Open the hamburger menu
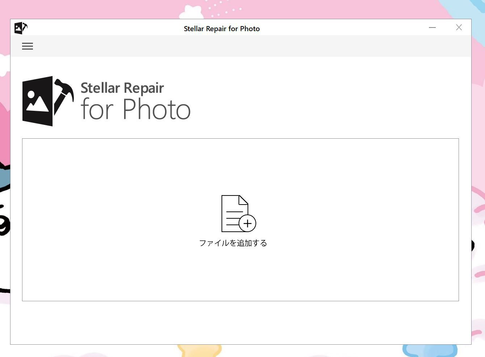 tap(28, 46)
